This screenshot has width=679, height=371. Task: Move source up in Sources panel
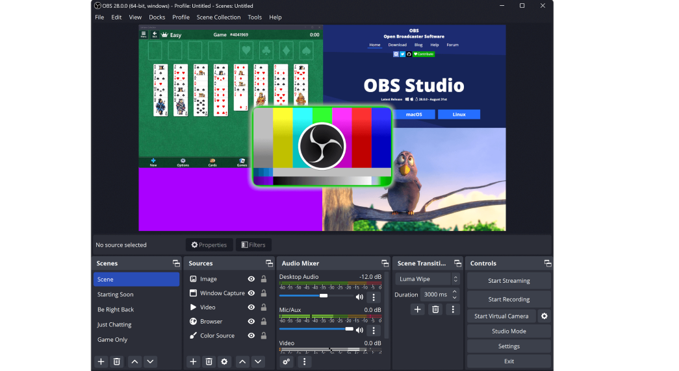click(242, 361)
